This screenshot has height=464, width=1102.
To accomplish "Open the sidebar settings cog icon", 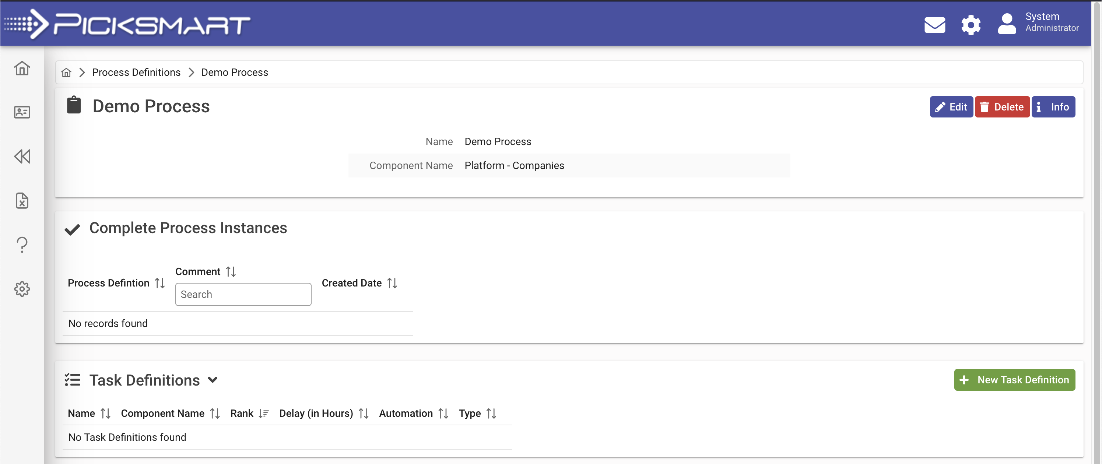I will (22, 289).
